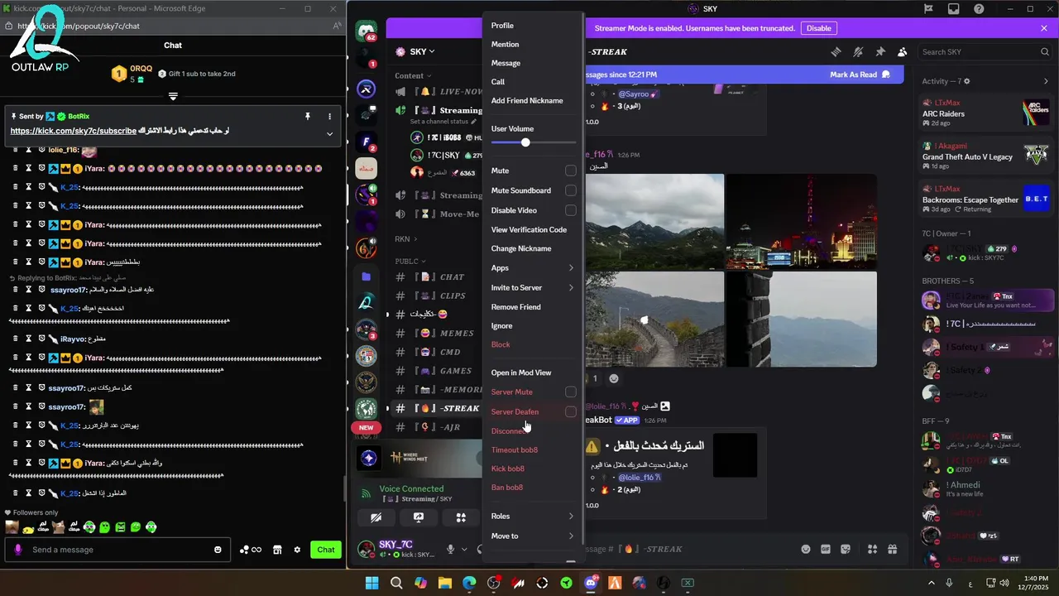
Task: Click Disable on the Streamer Mode banner
Action: point(818,28)
